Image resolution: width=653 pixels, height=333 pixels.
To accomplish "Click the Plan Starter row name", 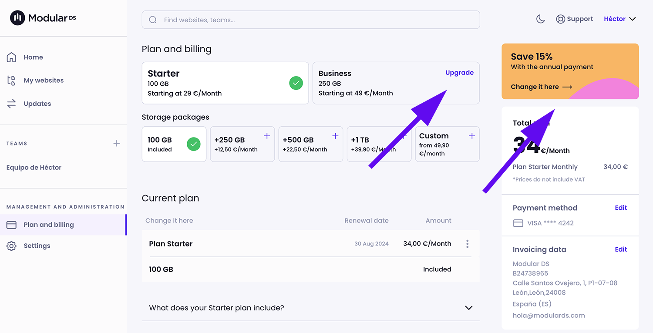I will pyautogui.click(x=171, y=244).
